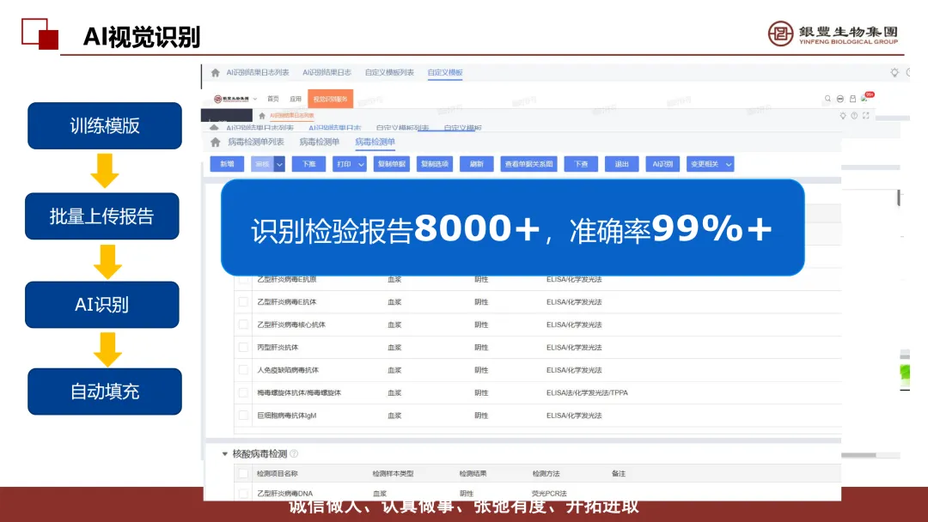Click the lightbulb icon at top right of the tab bar
This screenshot has width=928, height=522.
click(894, 73)
